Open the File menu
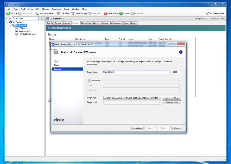Screen dimensions: 231x164 (9, 9)
